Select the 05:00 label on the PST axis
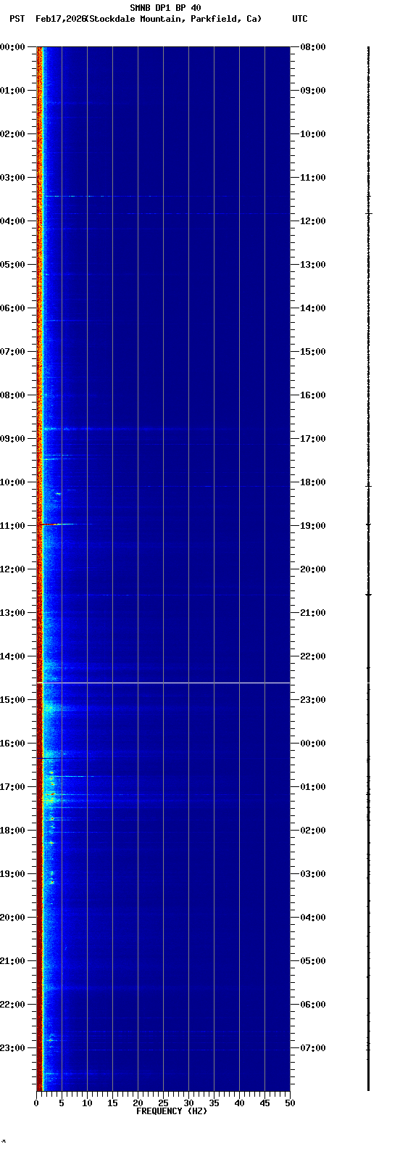The width and height of the screenshot is (400, 1149). [13, 265]
